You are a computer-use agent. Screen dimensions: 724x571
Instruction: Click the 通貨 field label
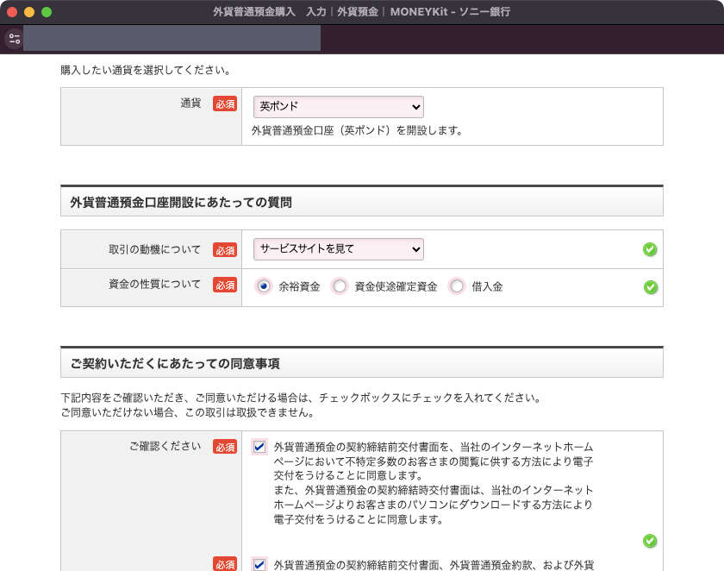[x=190, y=103]
